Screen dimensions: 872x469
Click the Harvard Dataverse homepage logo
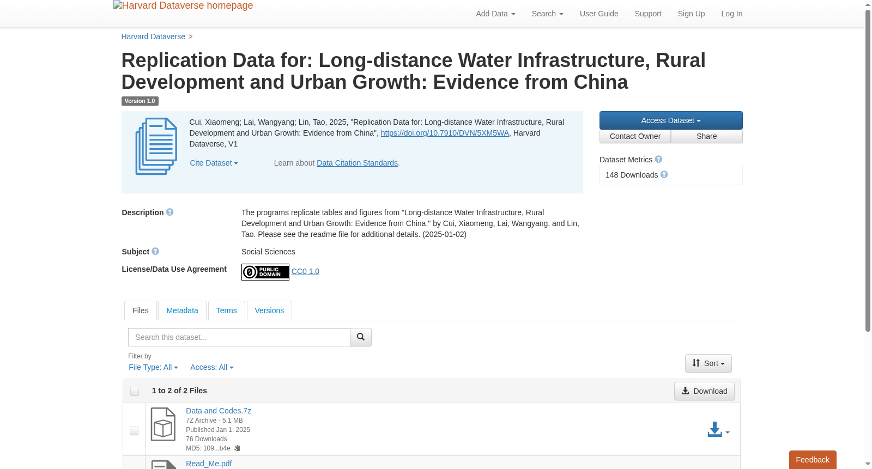[183, 6]
